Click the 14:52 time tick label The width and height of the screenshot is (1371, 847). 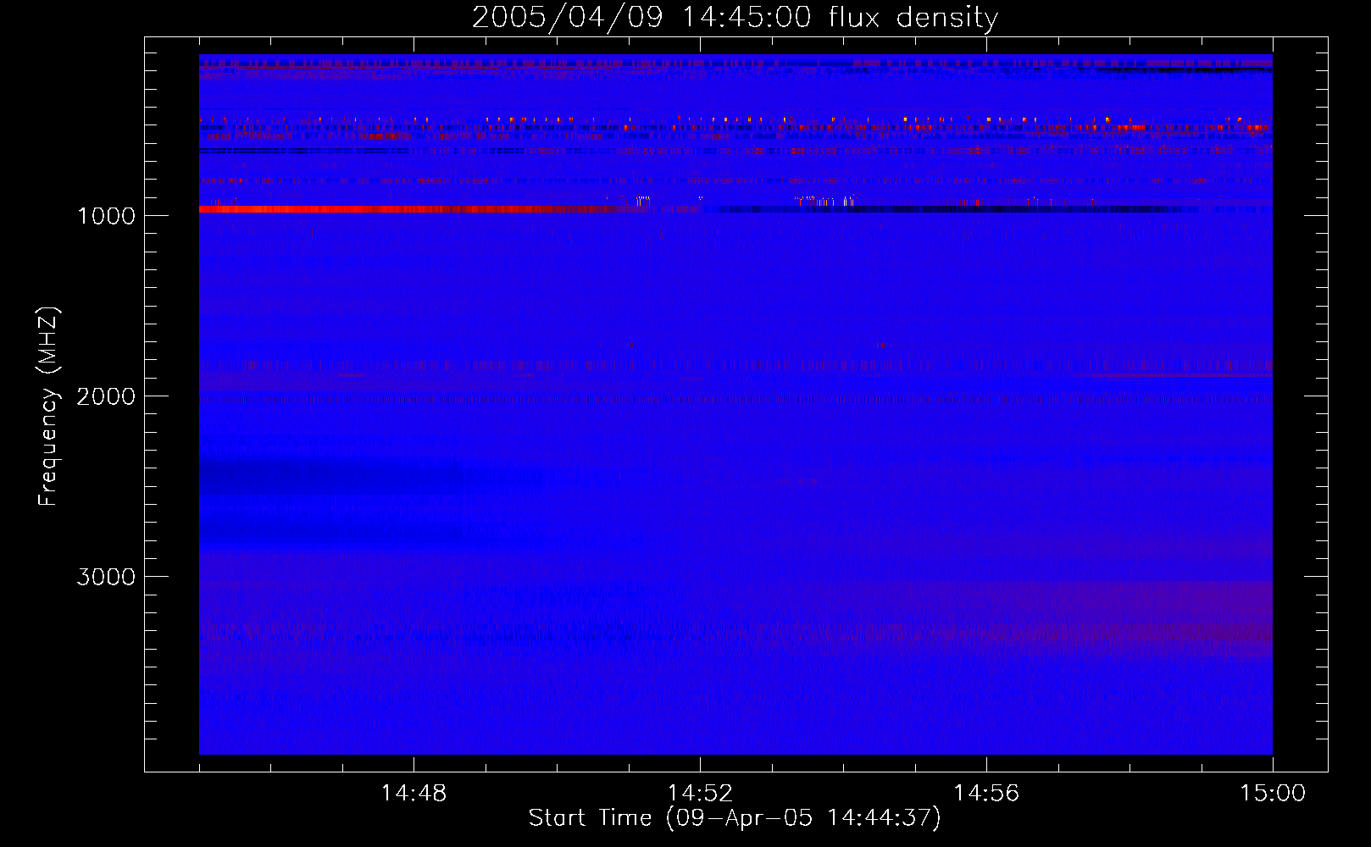pos(700,794)
